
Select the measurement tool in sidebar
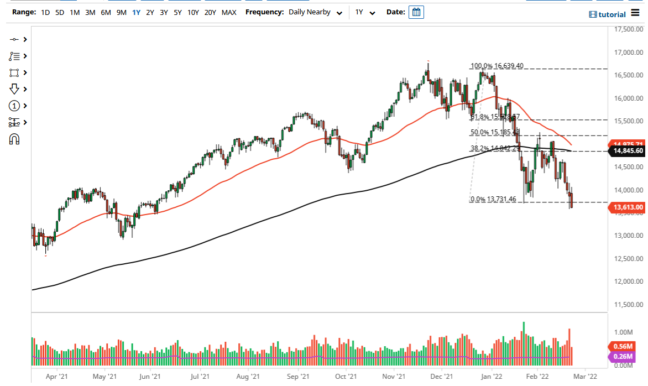click(14, 122)
